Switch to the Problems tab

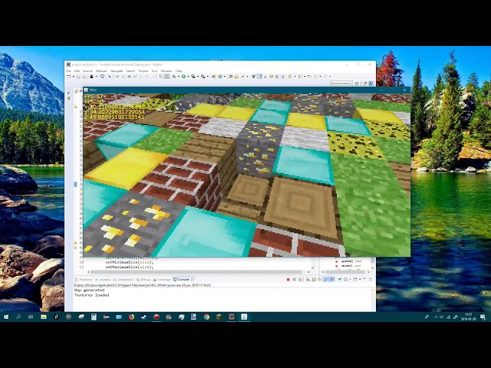point(84,279)
